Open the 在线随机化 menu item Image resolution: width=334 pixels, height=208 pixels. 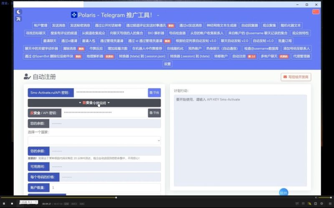[x=175, y=48]
